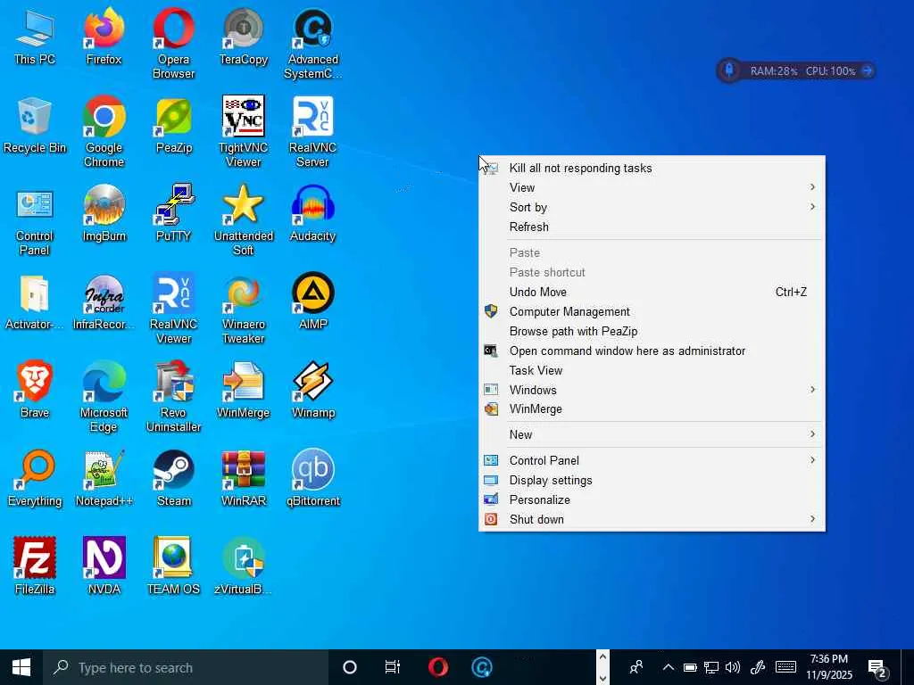The width and height of the screenshot is (914, 685).
Task: Click the Brave browser icon
Action: (x=35, y=389)
